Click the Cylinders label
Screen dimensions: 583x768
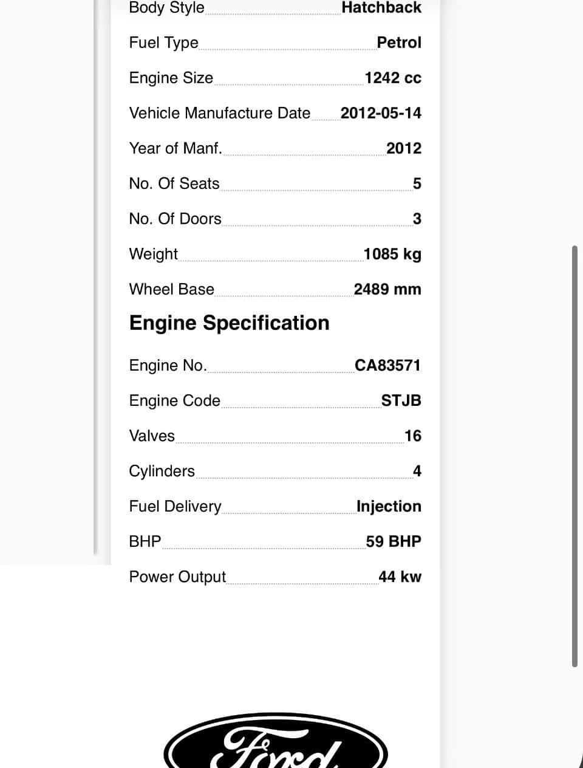pyautogui.click(x=162, y=471)
